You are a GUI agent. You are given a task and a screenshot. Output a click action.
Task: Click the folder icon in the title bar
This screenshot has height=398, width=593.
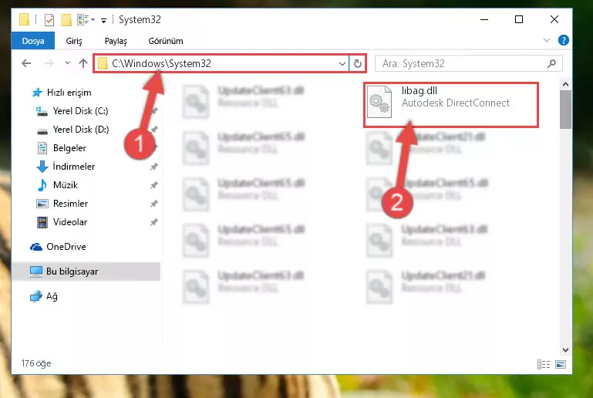(x=24, y=19)
